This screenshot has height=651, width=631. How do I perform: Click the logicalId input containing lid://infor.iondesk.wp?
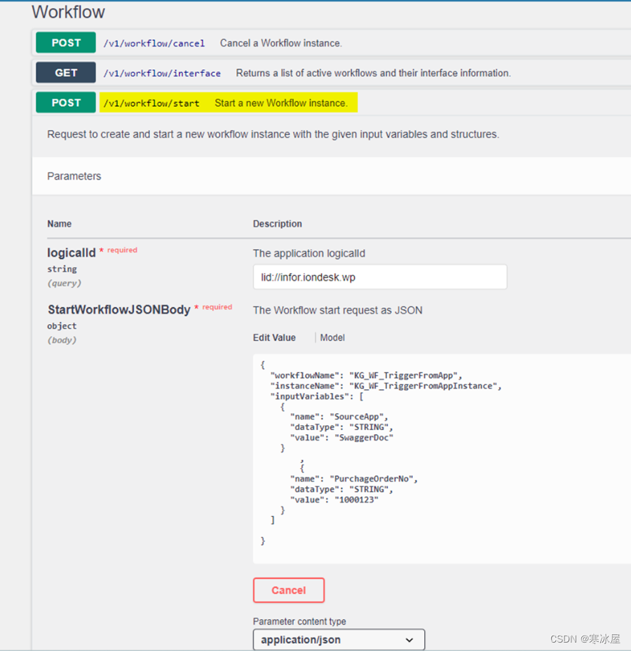379,277
